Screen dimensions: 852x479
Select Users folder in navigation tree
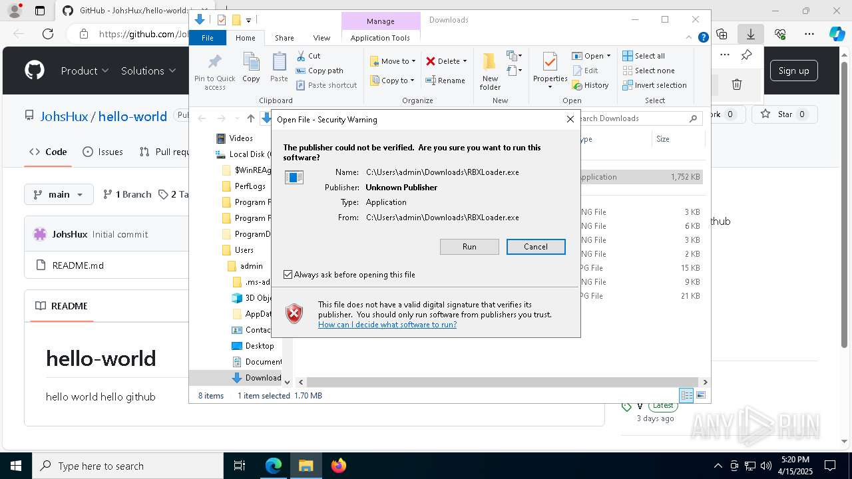pyautogui.click(x=244, y=250)
